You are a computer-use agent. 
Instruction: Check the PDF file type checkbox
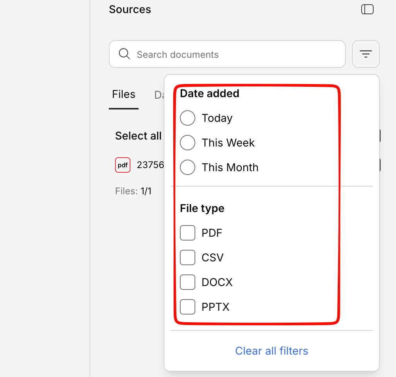click(188, 233)
